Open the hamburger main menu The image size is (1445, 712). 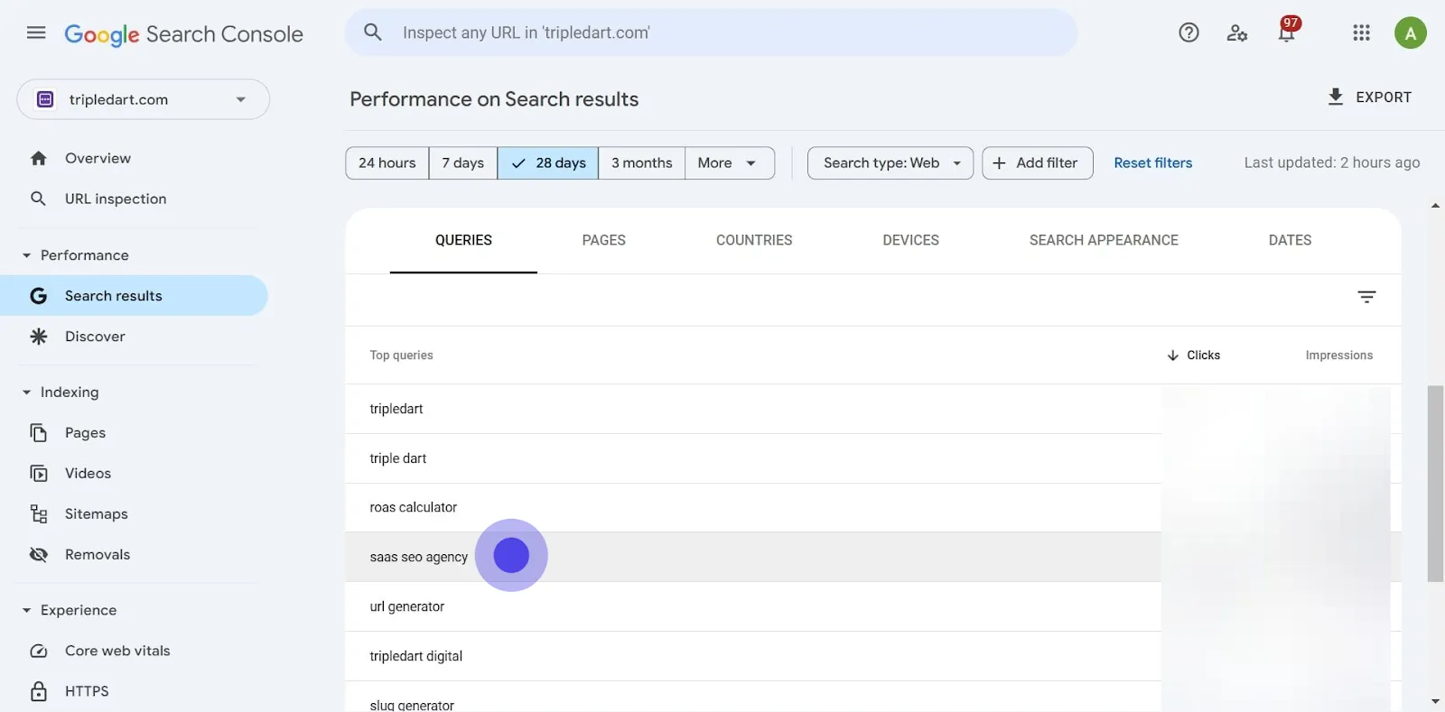[x=36, y=33]
